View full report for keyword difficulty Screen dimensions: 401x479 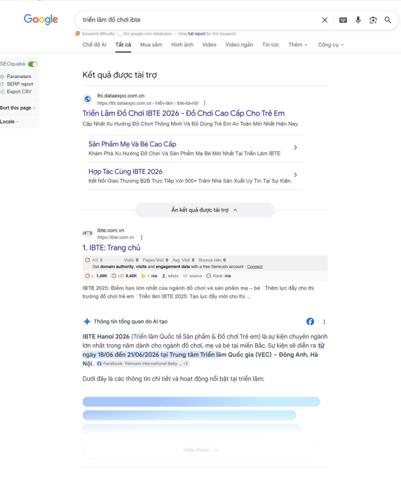coord(197,34)
